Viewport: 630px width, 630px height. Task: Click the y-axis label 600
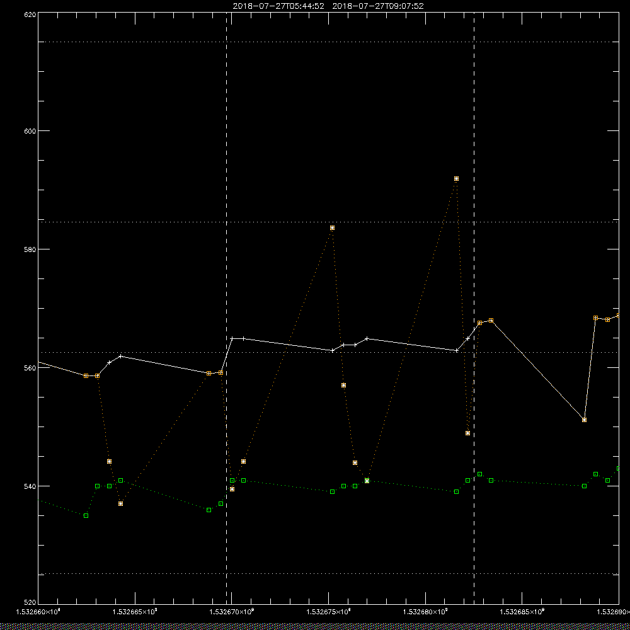tap(30, 131)
